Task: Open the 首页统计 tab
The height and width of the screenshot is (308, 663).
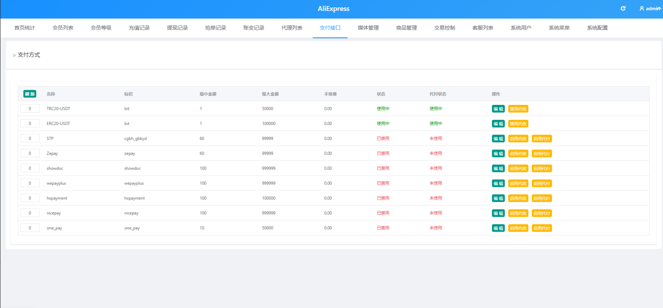Action: click(25, 28)
